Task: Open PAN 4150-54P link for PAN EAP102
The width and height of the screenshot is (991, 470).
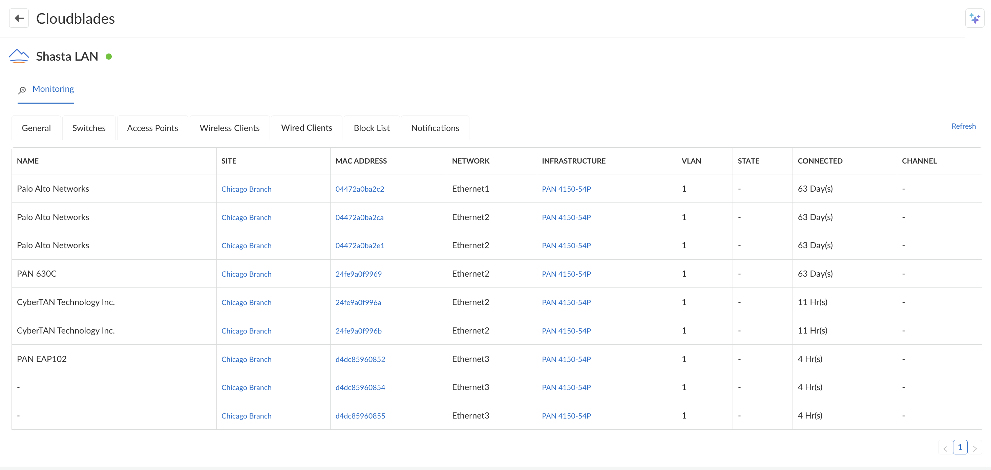Action: tap(566, 359)
